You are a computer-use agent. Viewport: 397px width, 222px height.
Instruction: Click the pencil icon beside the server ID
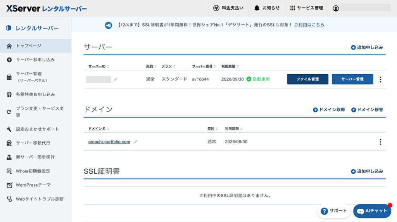(116, 80)
